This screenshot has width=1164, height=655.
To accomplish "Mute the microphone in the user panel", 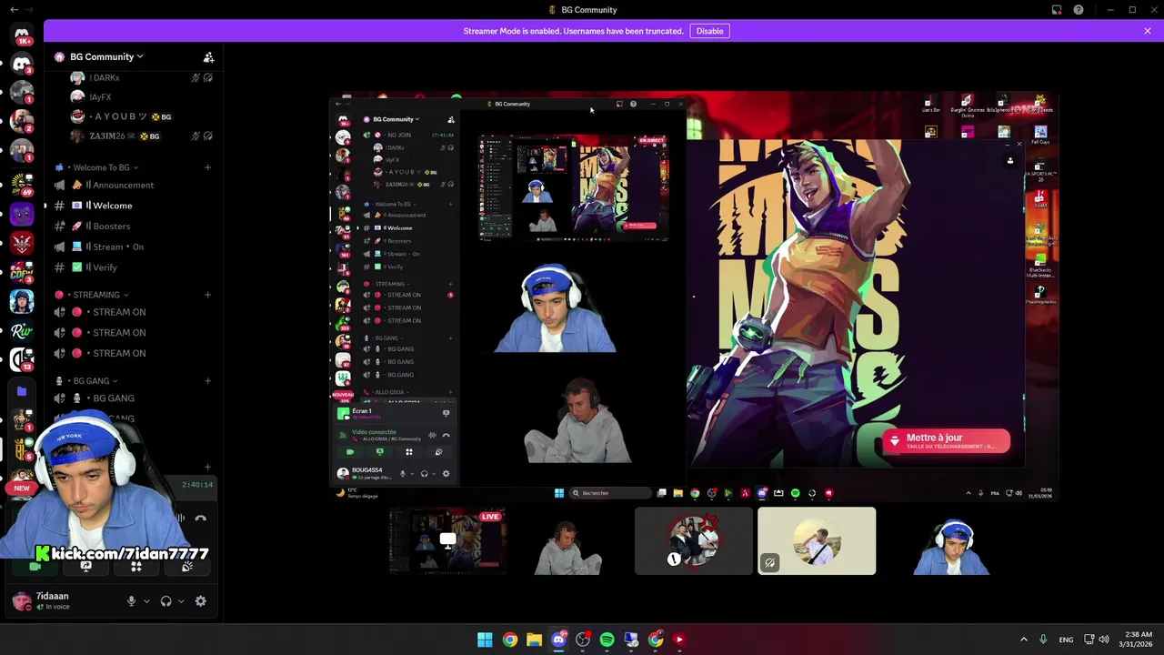I will tap(131, 601).
